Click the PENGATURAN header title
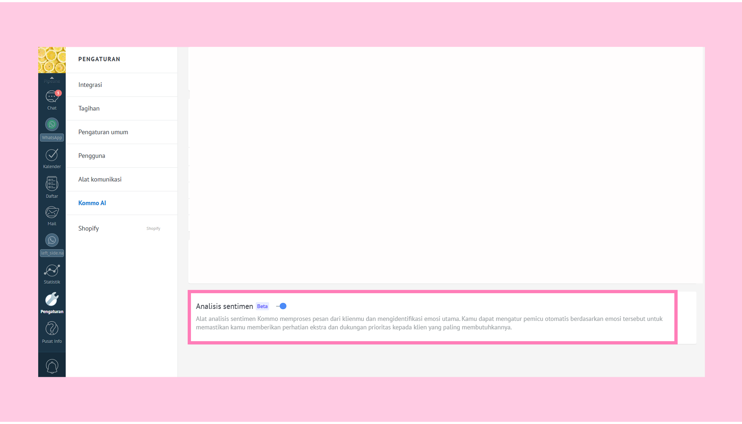This screenshot has height=424, width=742. tap(99, 59)
